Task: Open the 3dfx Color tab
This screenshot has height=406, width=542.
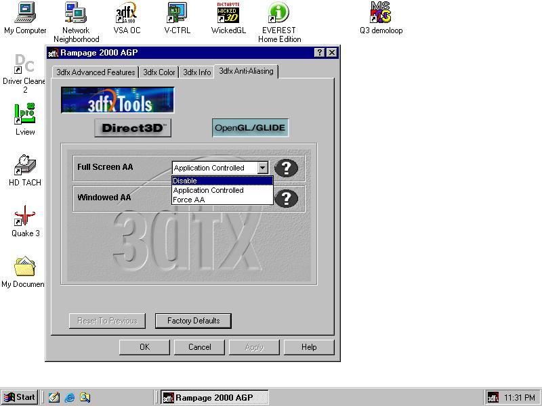Action: (159, 72)
